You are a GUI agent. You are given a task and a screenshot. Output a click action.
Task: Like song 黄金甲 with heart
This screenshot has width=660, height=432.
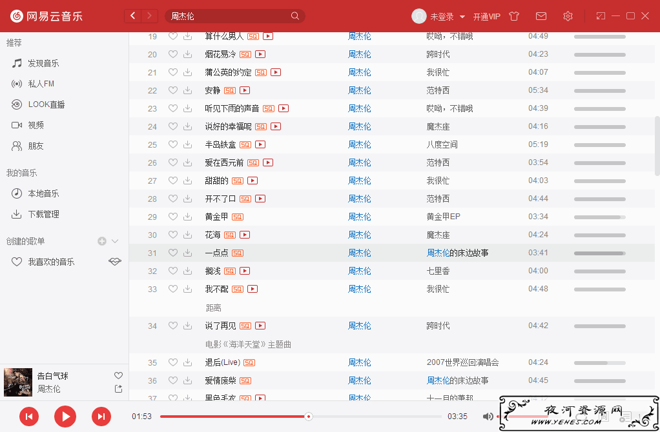click(x=173, y=217)
